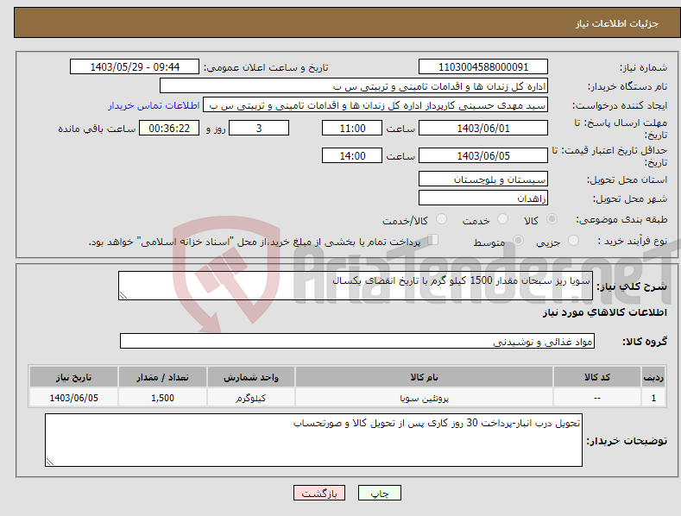
Task: Click the remaining time 00:36:22 field
Action: [169, 128]
